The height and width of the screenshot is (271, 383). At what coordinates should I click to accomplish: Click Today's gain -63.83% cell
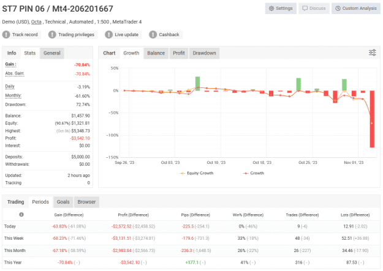pos(59,226)
